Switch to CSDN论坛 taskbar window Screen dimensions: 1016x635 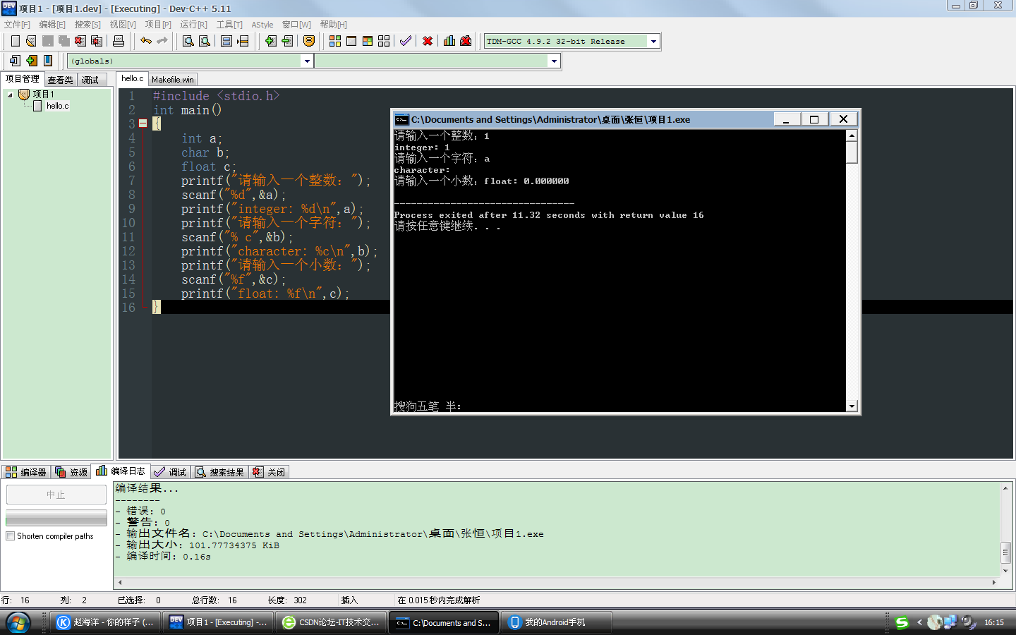331,622
